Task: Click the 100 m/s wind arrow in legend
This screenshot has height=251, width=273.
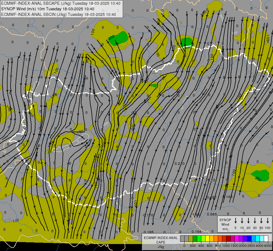Action: [x=268, y=221]
